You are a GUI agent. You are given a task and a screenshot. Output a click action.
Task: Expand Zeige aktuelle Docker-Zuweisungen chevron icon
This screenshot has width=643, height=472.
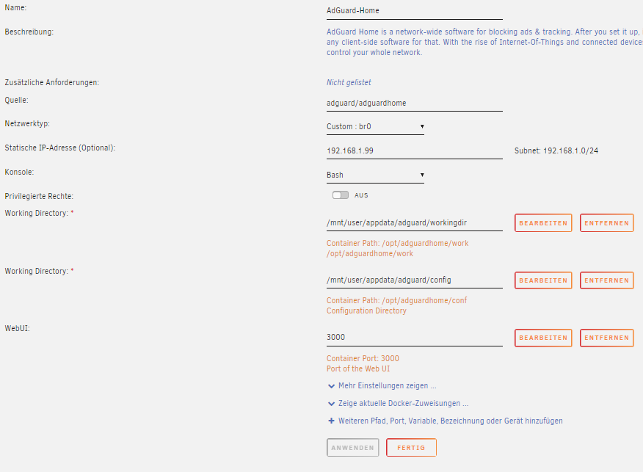pos(331,404)
